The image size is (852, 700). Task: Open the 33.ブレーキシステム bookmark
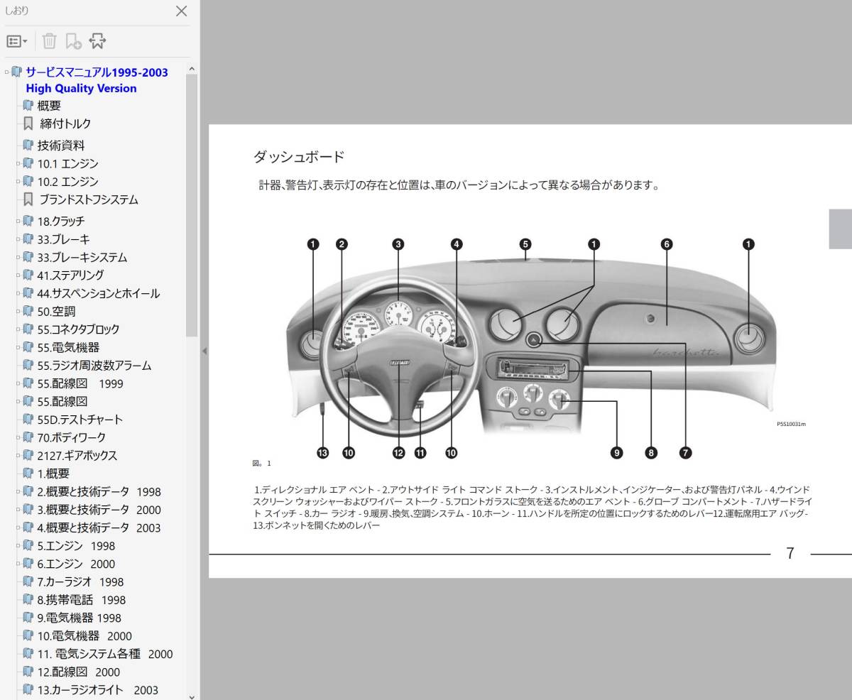(x=82, y=257)
